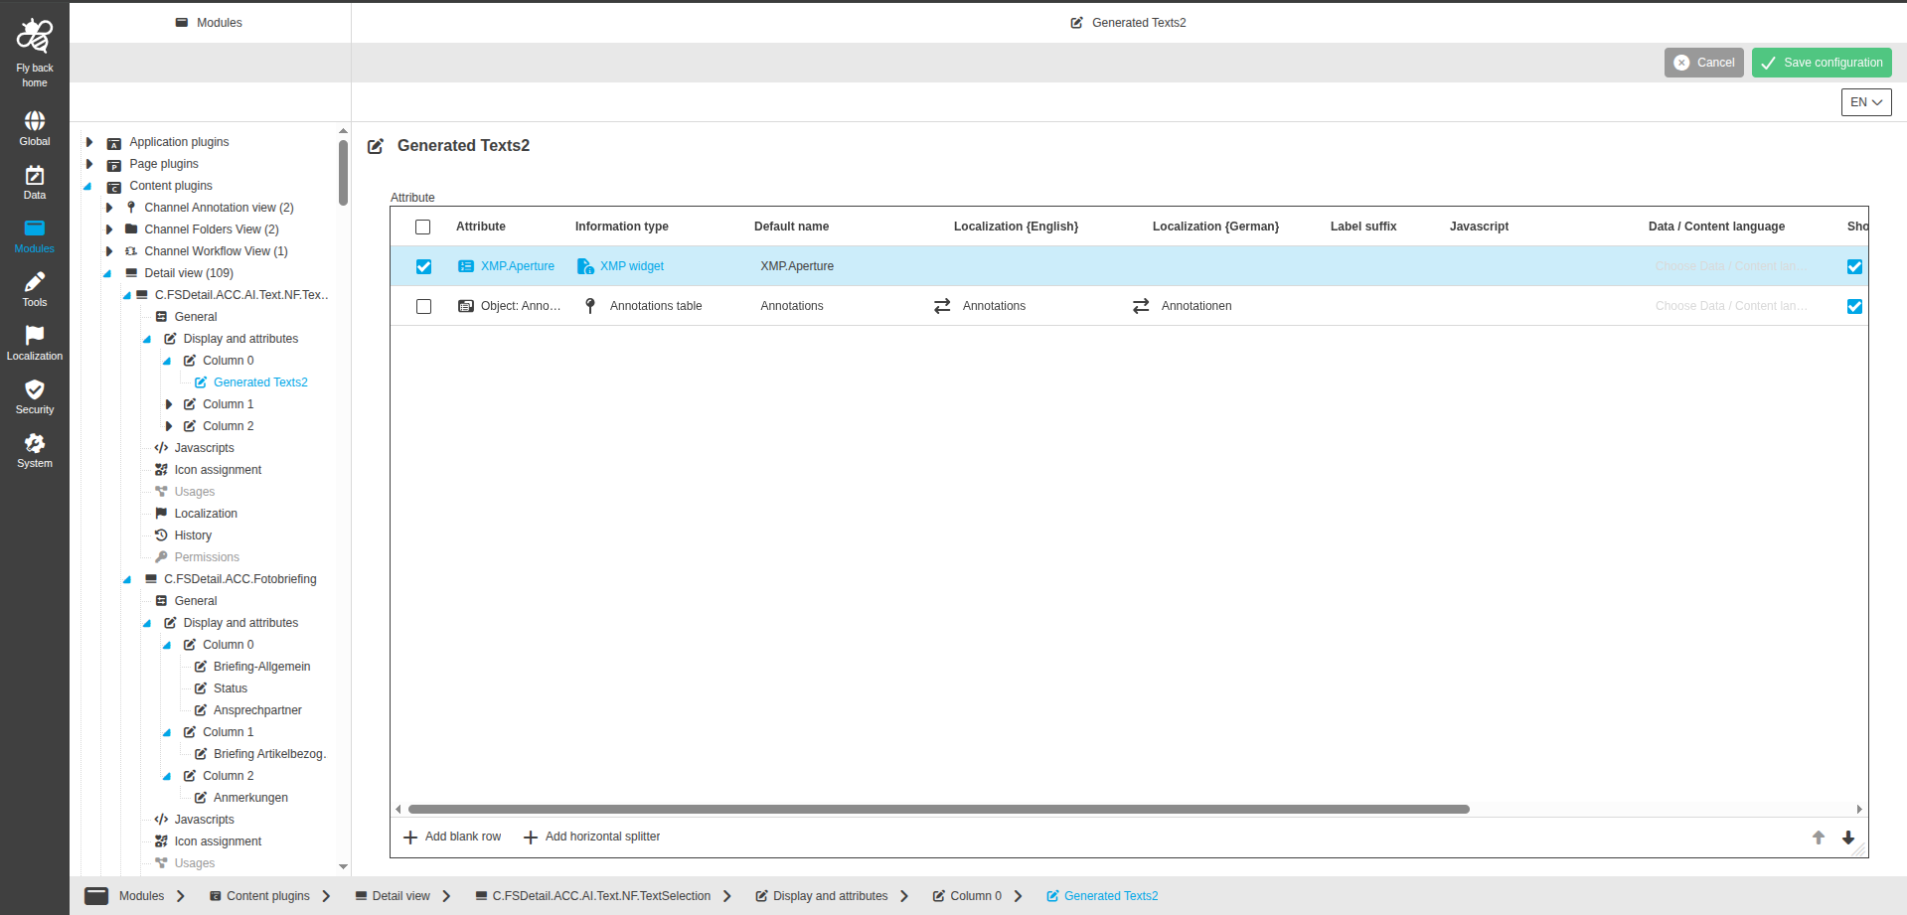Click the move row up arrow
The width and height of the screenshot is (1907, 915).
pyautogui.click(x=1819, y=838)
